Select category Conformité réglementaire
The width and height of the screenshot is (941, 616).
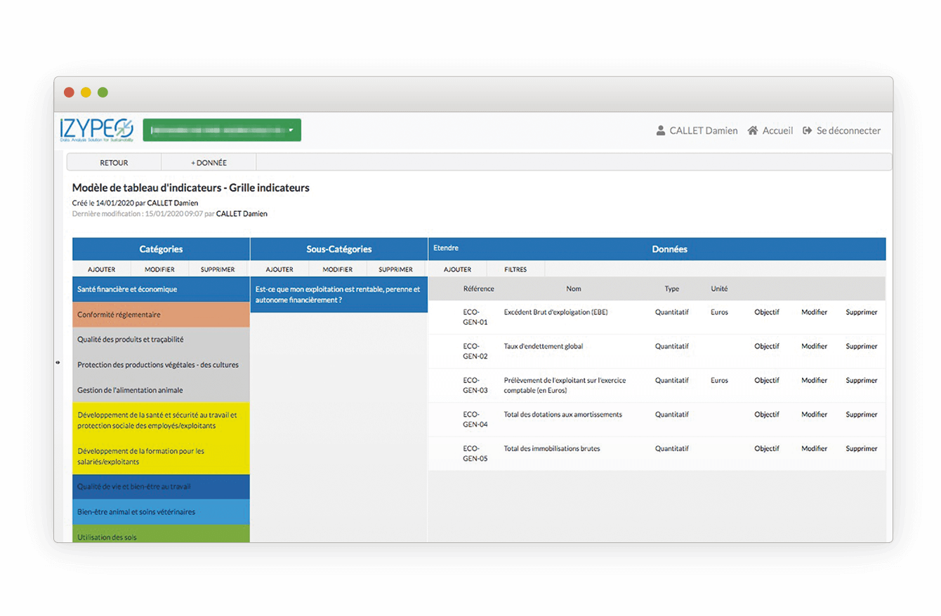coord(161,315)
